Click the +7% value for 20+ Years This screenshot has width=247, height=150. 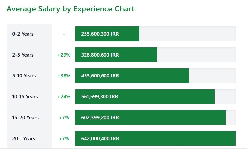click(64, 139)
